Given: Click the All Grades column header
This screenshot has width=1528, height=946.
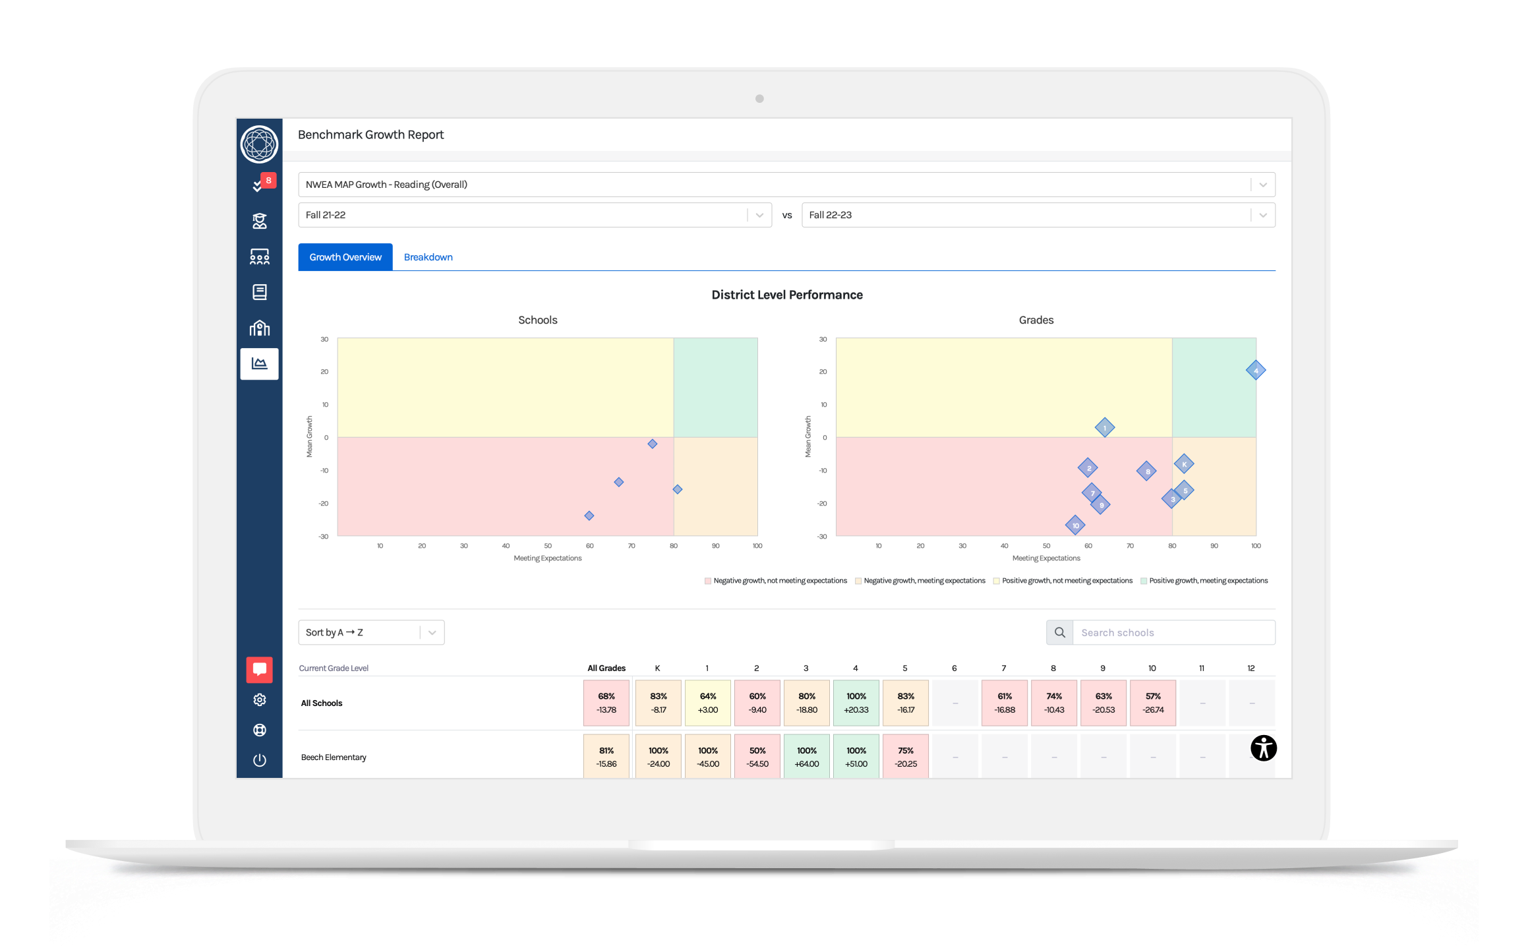Looking at the screenshot, I should pyautogui.click(x=606, y=668).
